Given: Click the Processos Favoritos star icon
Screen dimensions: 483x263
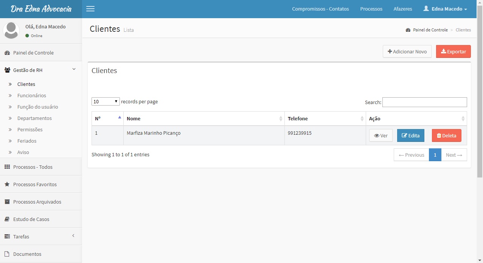Looking at the screenshot, I should 7,185.
